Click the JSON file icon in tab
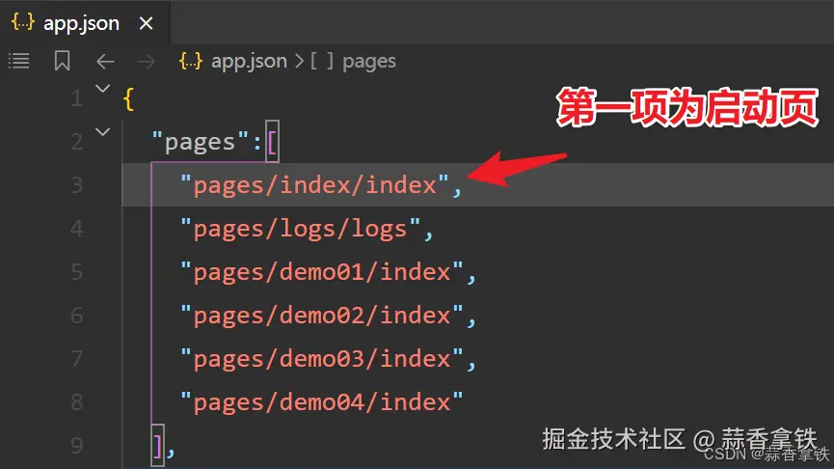 coord(23,22)
